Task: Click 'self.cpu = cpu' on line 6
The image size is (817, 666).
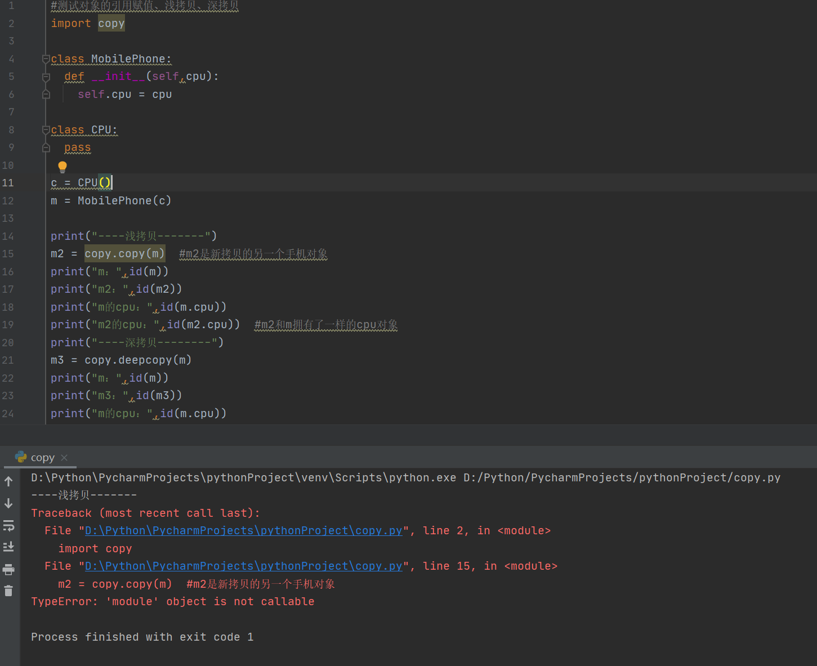Action: [x=125, y=95]
